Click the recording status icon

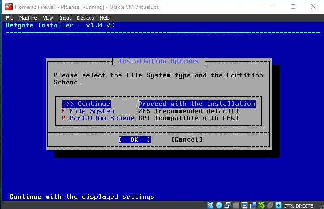tap(253, 205)
